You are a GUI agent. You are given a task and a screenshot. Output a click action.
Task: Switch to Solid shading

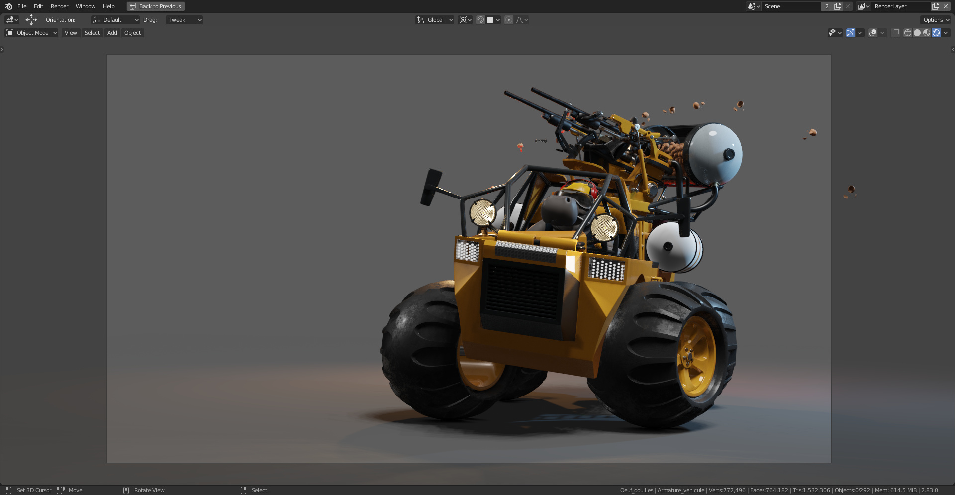pyautogui.click(x=917, y=33)
